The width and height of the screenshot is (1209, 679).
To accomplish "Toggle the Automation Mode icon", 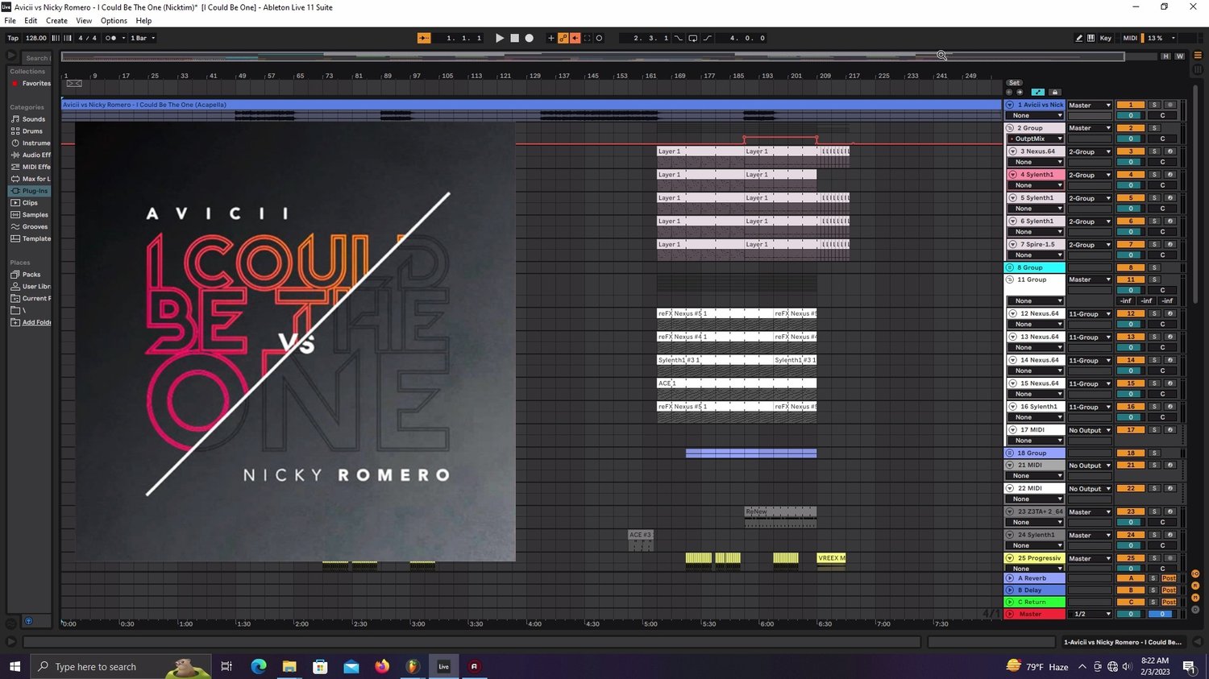I will 1037,92.
